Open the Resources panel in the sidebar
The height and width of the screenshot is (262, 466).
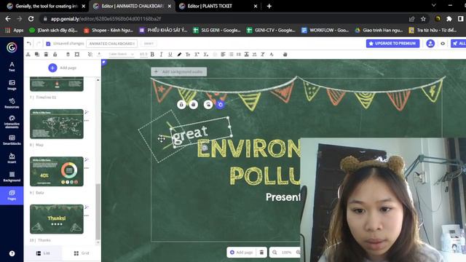(12, 103)
